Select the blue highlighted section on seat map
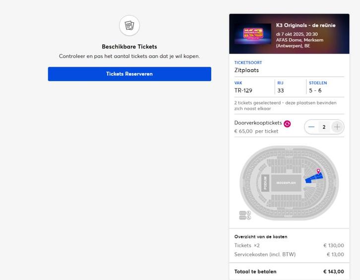 pyautogui.click(x=312, y=178)
